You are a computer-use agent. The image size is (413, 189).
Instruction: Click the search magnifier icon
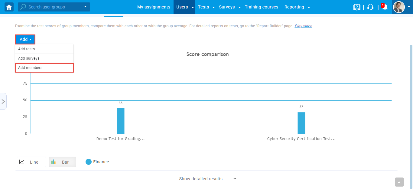(23, 7)
